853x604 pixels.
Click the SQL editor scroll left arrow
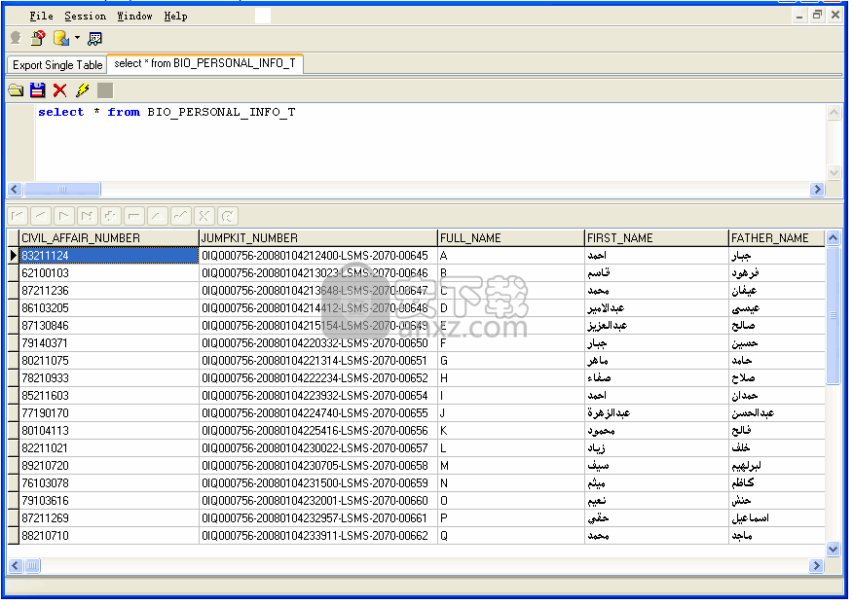pyautogui.click(x=15, y=189)
